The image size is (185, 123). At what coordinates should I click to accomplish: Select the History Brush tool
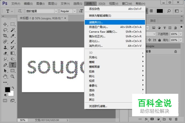[13, 47]
